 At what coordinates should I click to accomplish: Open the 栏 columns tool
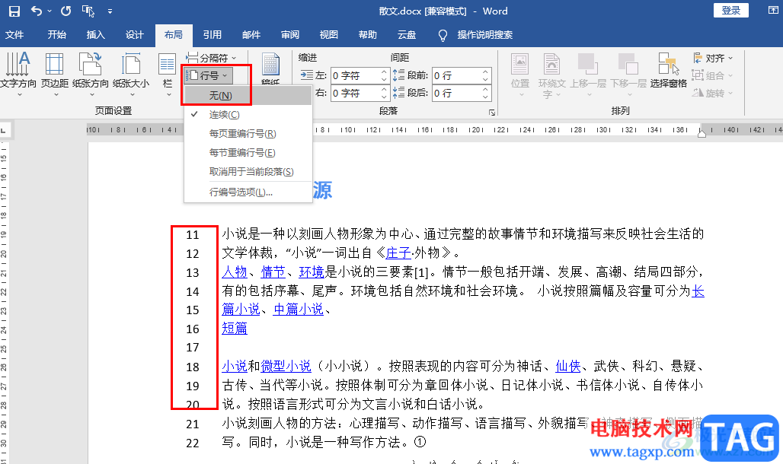tap(168, 75)
